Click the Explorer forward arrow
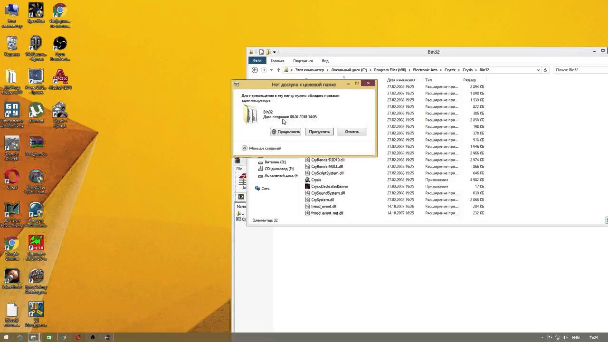Viewport: 608px width, 342px height. (264, 70)
